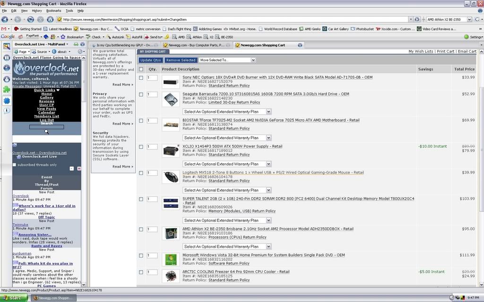Open warranty plan dropdown for AMD Athlon processor
484x302 pixels.
pyautogui.click(x=227, y=246)
